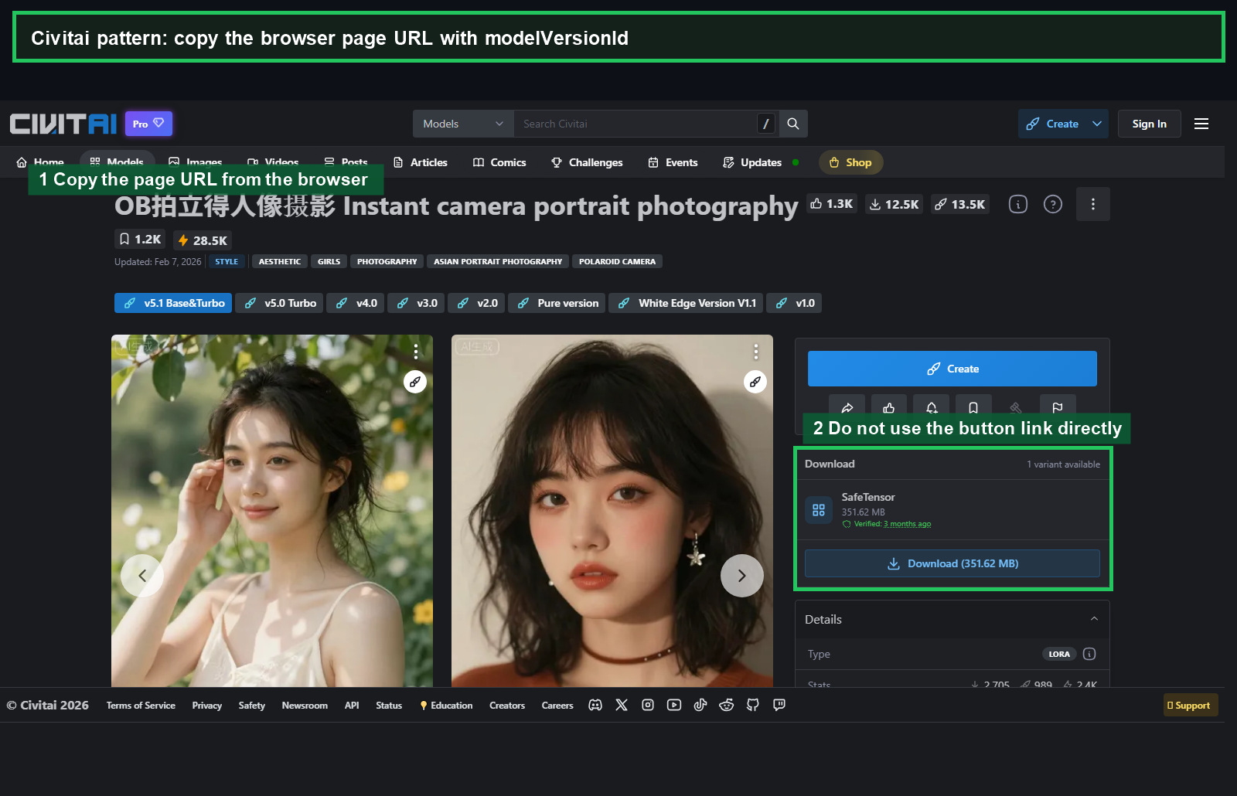Image resolution: width=1237 pixels, height=796 pixels.
Task: Click the share arrow icon below Create
Action: (x=847, y=407)
